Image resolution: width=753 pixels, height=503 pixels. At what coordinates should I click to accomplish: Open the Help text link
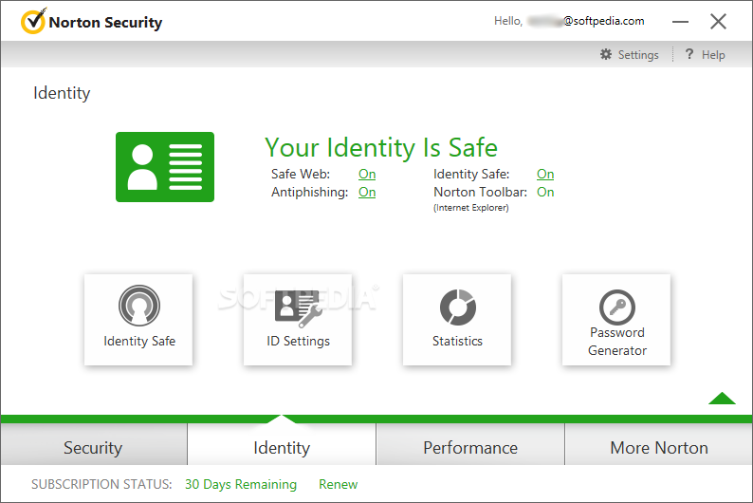coord(713,55)
